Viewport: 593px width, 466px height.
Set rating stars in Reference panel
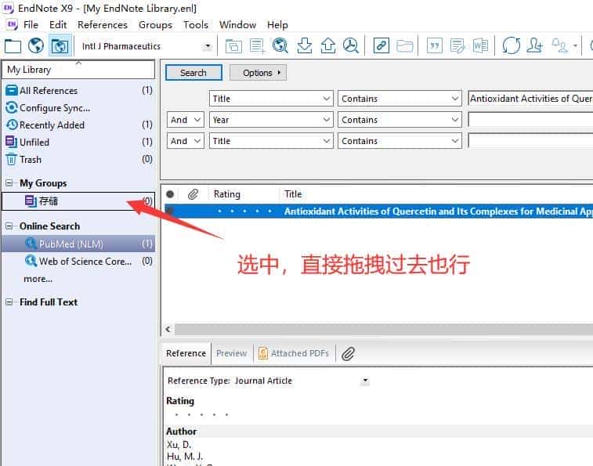[x=201, y=414]
